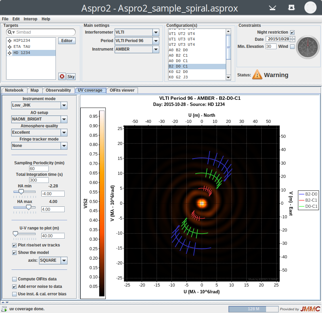
Task: Select configuration K0 G2 J3
Action: pos(197,77)
